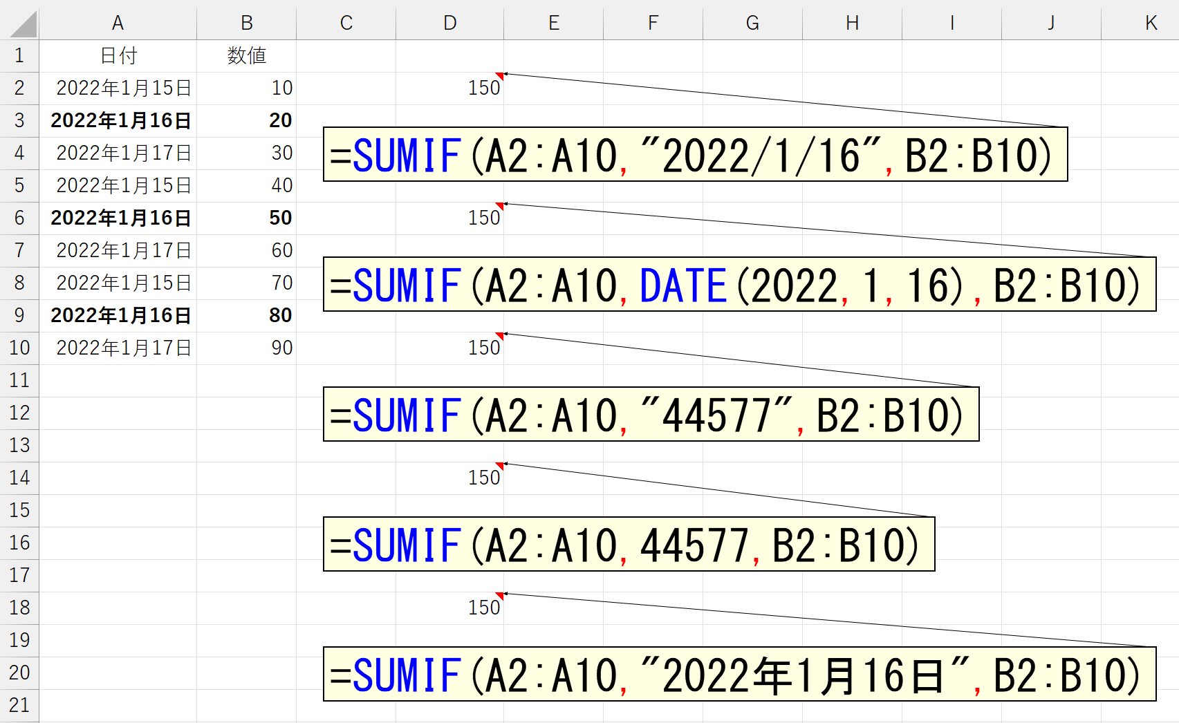Select column A header
Screen dimensions: 1179x723
click(118, 23)
